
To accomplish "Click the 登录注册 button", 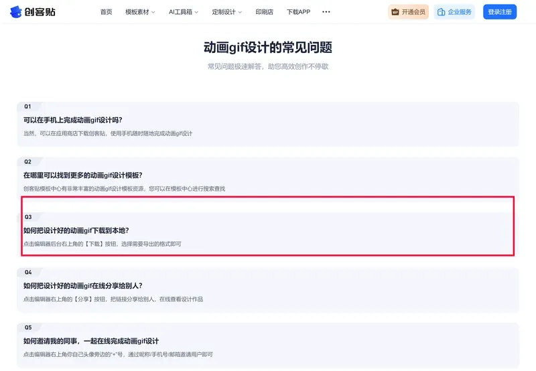I will (500, 12).
